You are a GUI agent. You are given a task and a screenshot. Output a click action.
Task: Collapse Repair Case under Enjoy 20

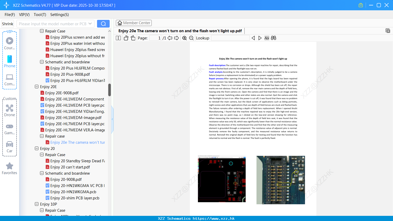42,155
